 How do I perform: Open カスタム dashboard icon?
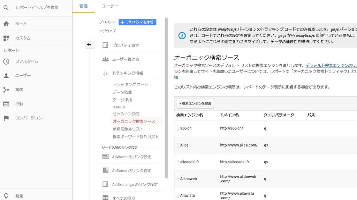(x=6, y=38)
